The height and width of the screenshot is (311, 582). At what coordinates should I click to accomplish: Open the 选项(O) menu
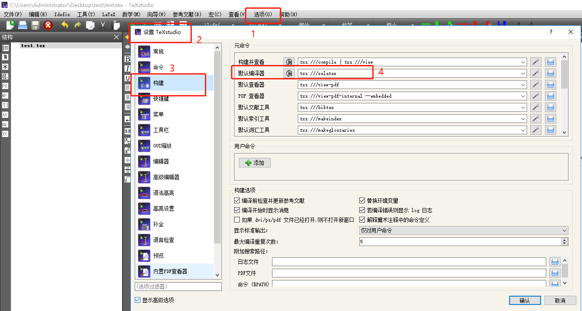pyautogui.click(x=263, y=14)
